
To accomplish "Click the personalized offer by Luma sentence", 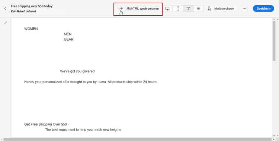I will pyautogui.click(x=91, y=82).
